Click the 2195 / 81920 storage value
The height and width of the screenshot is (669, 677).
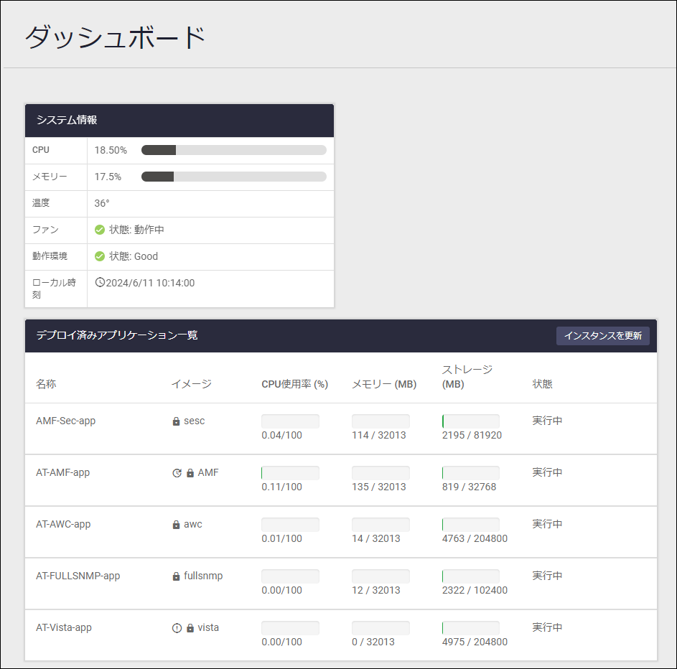point(472,435)
